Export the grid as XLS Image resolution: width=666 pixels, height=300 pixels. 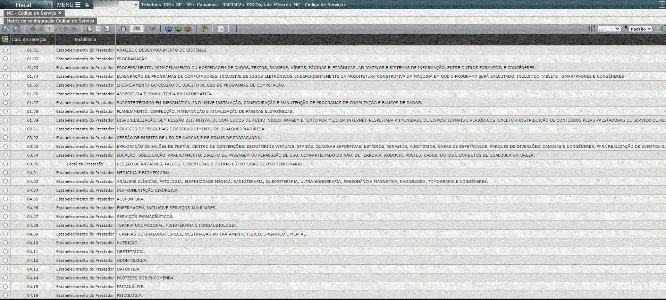pos(178,29)
